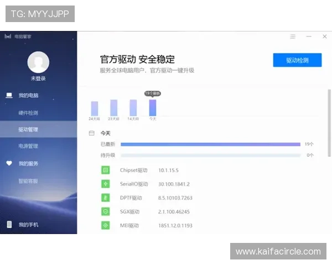The width and height of the screenshot is (332, 265).
Task: Click the vertical scrollbar on the right
Action: tap(329, 123)
